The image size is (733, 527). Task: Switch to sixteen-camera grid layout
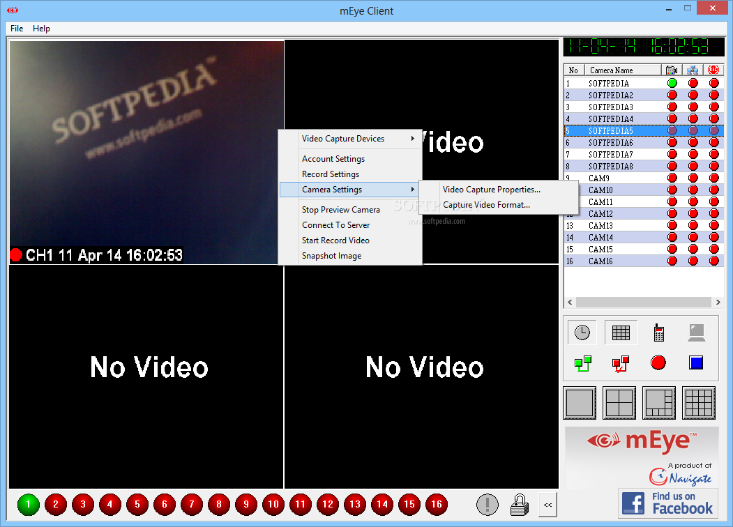699,403
